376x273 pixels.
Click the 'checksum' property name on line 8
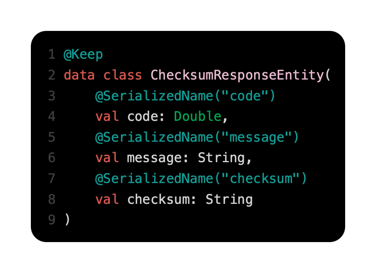[158, 199]
